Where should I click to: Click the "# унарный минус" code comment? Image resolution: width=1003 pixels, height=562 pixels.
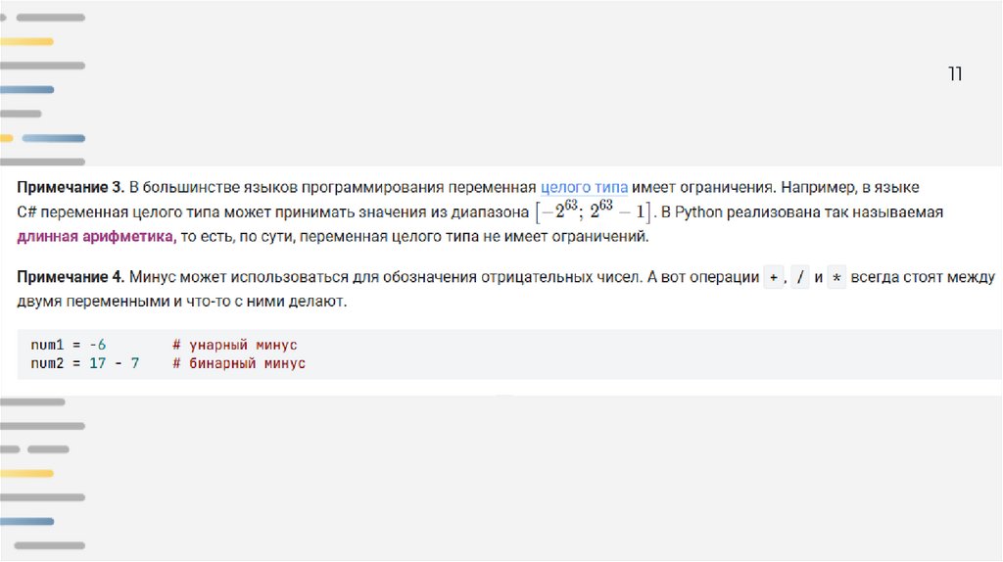234,346
